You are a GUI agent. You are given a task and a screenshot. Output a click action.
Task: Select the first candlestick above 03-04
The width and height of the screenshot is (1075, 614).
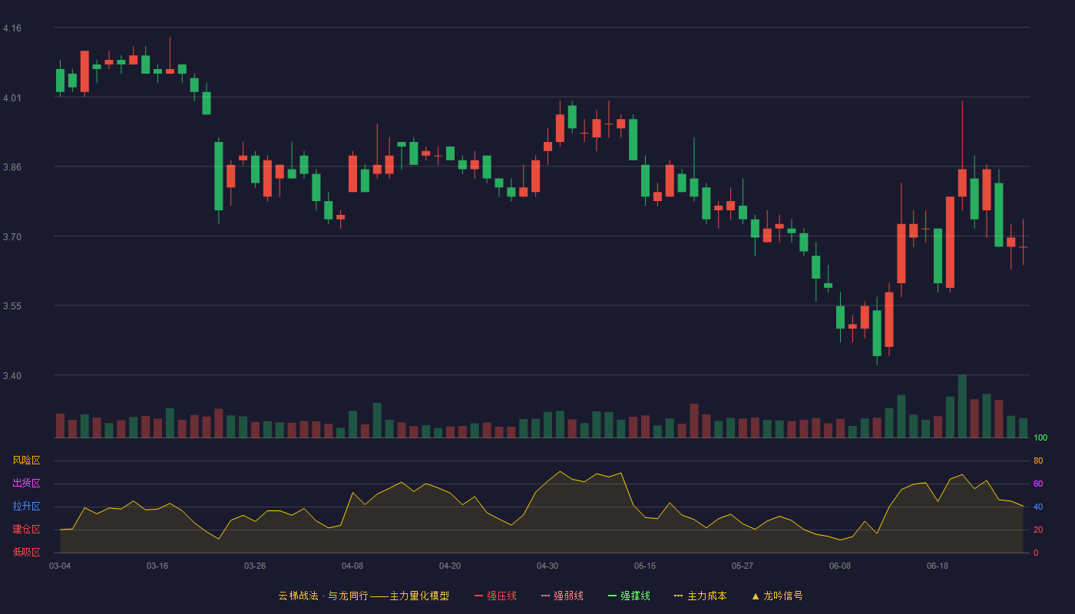tap(60, 79)
